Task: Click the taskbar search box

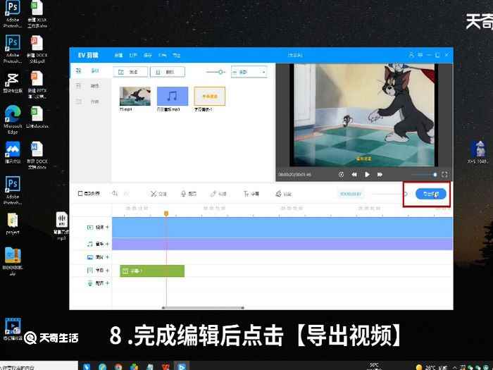Action: [x=38, y=367]
